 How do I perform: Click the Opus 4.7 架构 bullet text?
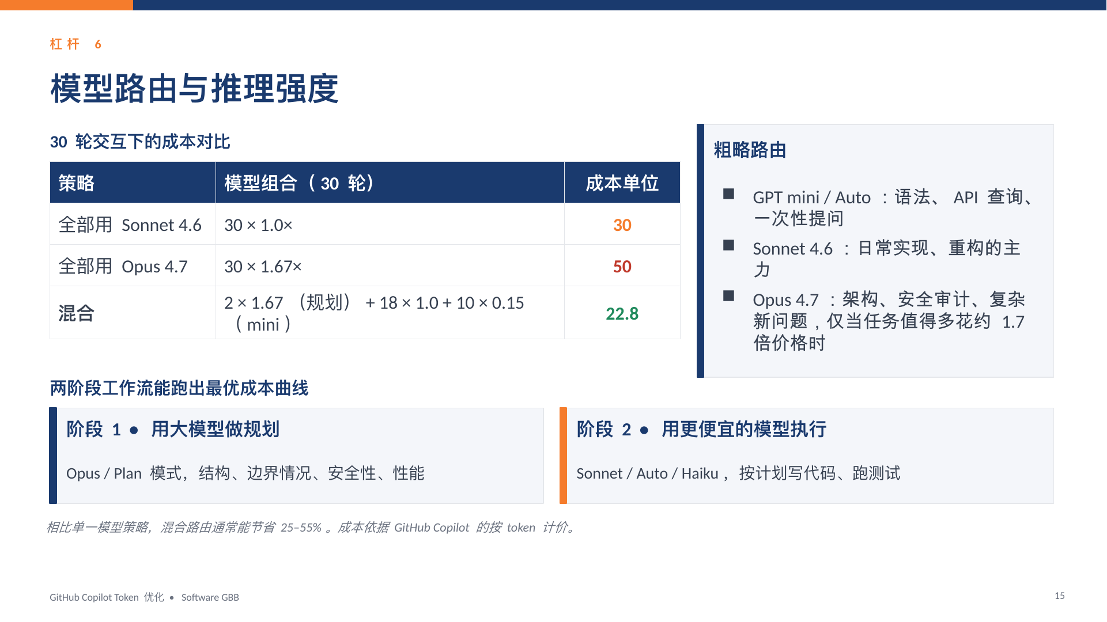tap(889, 321)
